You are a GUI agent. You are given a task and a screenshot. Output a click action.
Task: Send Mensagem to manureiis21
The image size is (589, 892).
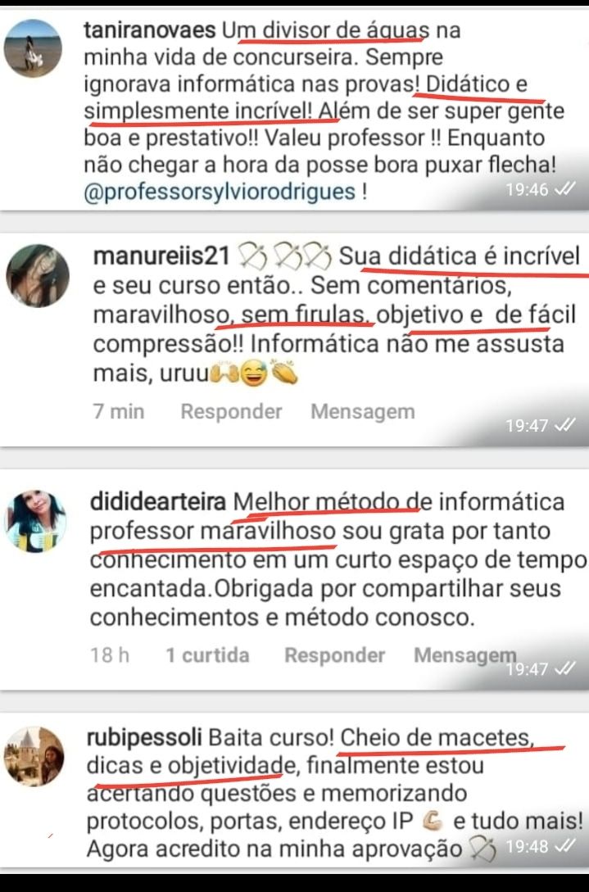[363, 411]
